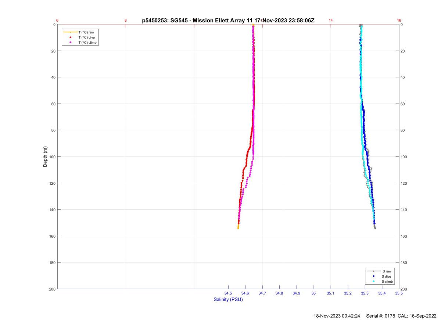Click the 'Salinity (PSU)' axis label
441x325 pixels.
pyautogui.click(x=228, y=299)
